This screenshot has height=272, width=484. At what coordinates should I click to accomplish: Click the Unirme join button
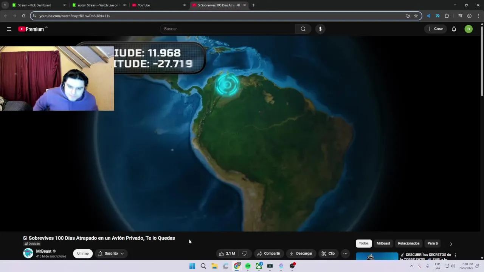pos(83,253)
